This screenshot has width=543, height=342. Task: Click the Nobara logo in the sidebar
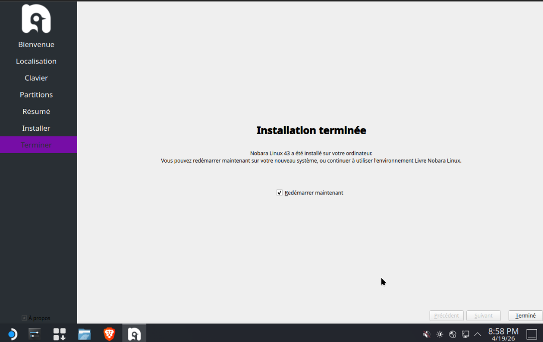[x=36, y=19]
